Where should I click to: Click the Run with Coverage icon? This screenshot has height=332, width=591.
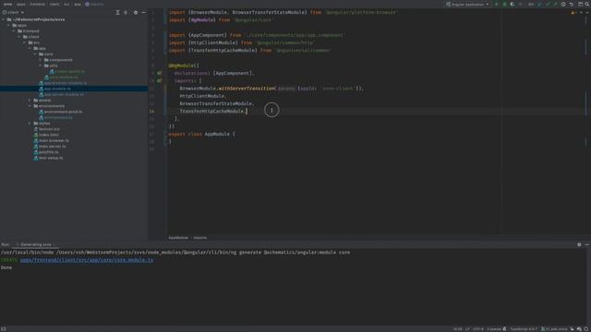coord(513,4)
